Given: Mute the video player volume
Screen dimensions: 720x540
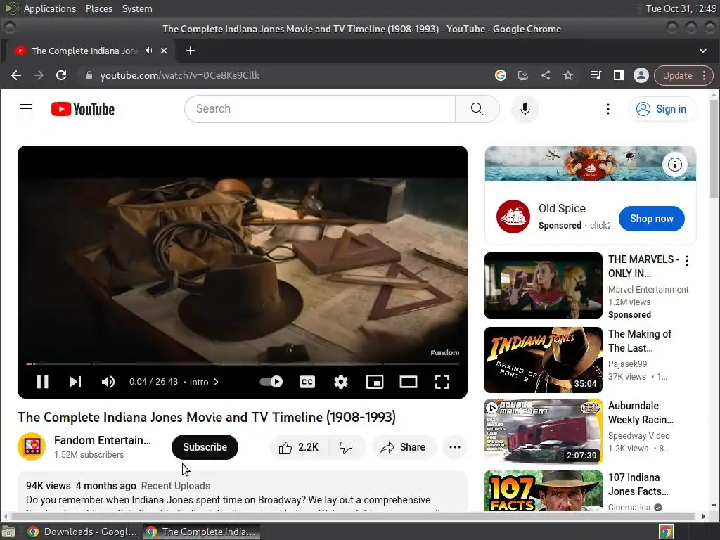Looking at the screenshot, I should (108, 382).
